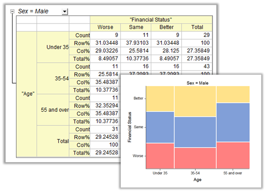Click the Financial Status y-axis title
Image resolution: width=266 pixels, height=192 pixels.
pos(129,127)
